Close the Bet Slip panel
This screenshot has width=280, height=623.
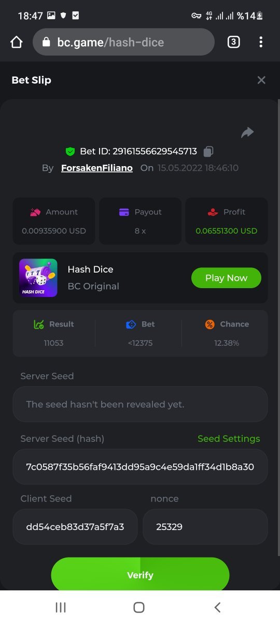[x=261, y=80]
